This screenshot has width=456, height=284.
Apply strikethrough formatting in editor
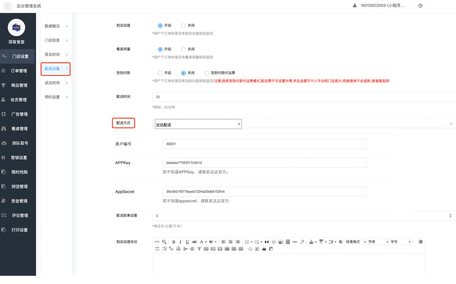[x=195, y=242]
